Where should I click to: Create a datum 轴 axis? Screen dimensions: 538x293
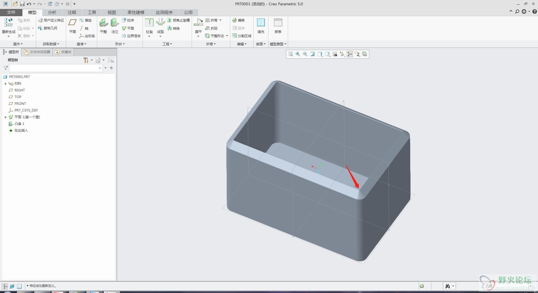(x=84, y=28)
